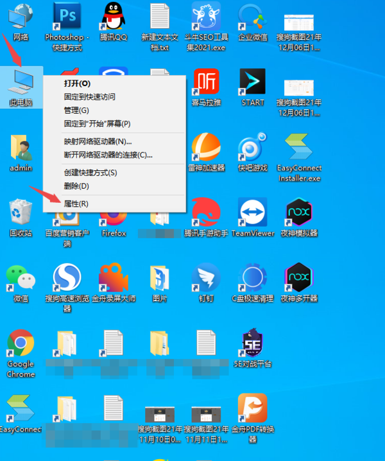Screen dimensions: 385x461
Task: Choose 属性(R) in the context menu
Action: pos(76,204)
